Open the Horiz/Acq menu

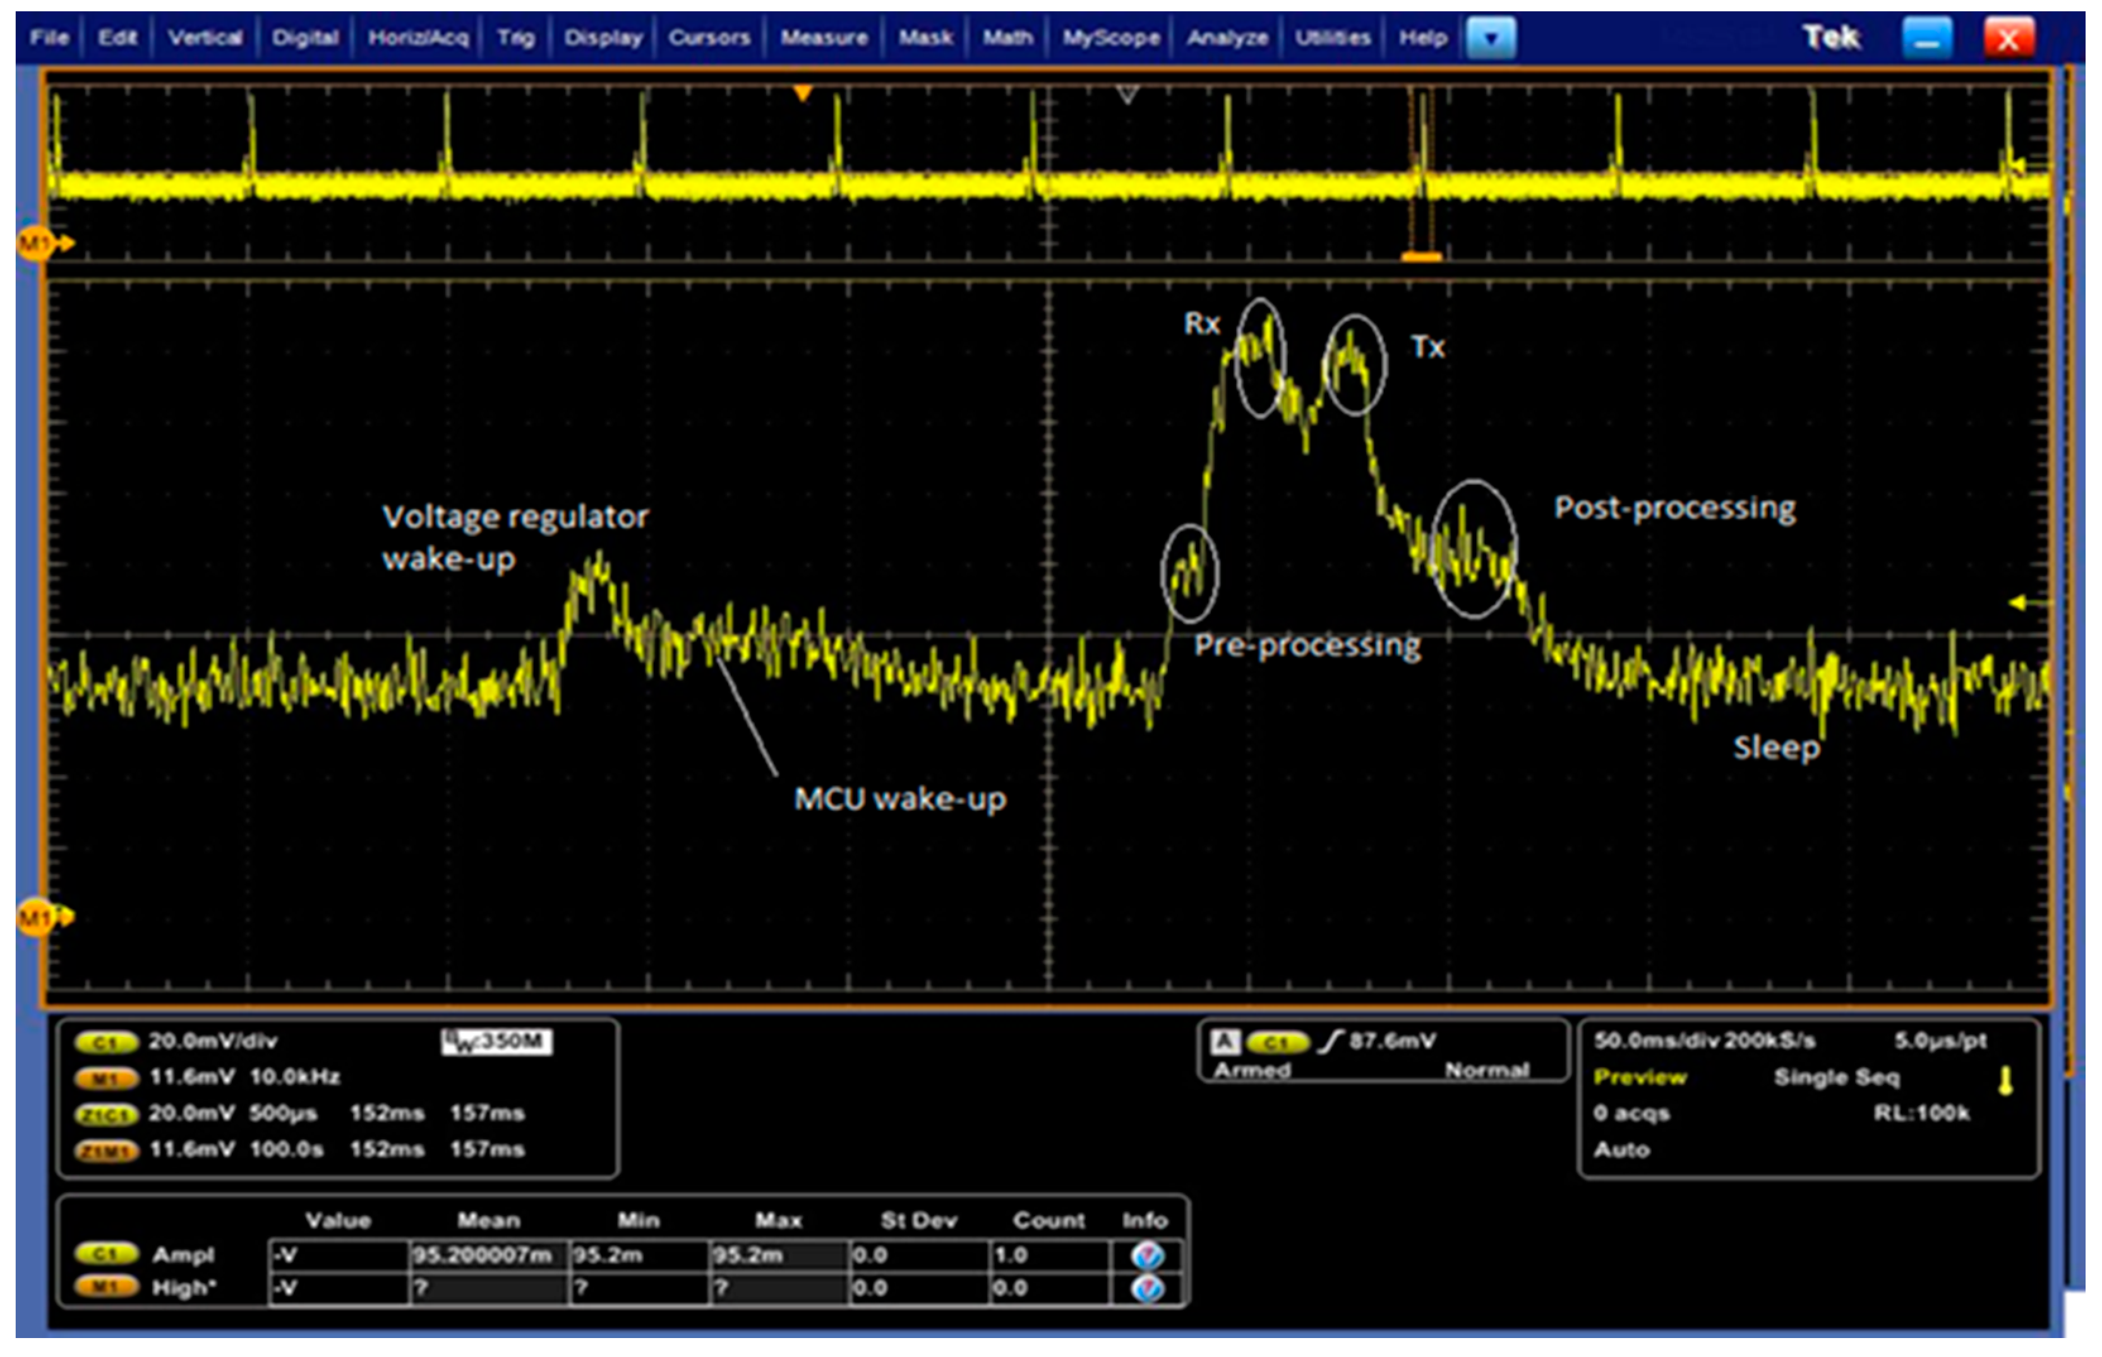tap(417, 38)
